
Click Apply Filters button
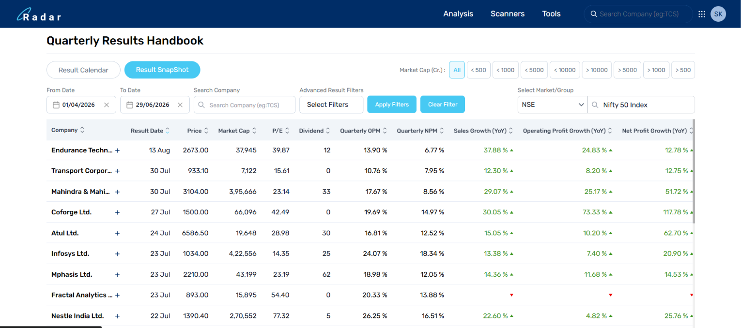coord(392,104)
